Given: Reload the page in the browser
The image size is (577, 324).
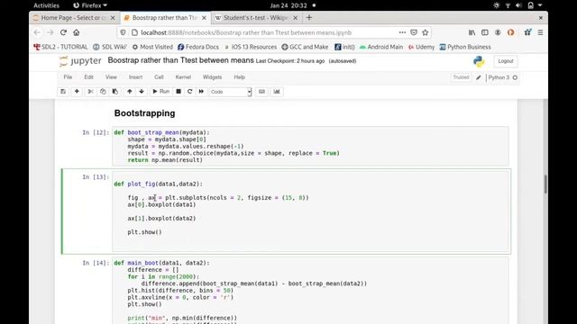Looking at the screenshot, I should coord(63,32).
